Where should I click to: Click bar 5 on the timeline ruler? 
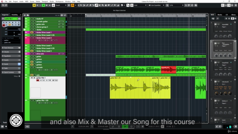[x=116, y=16]
